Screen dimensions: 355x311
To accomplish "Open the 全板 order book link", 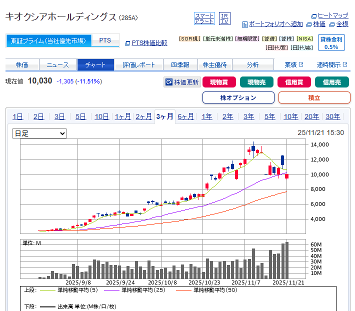I will click(341, 24).
